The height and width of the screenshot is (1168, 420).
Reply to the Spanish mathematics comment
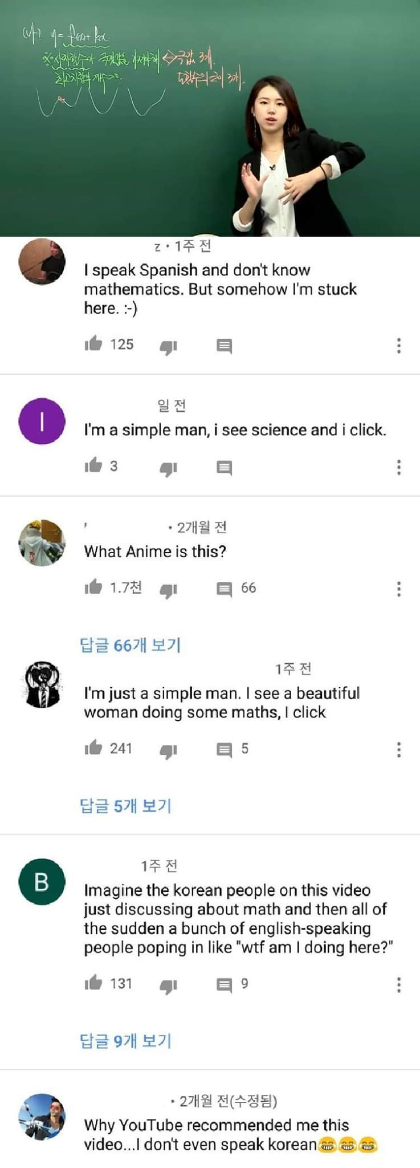coord(225,346)
